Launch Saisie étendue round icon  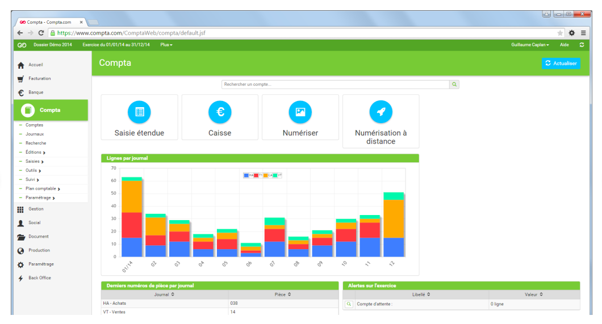click(x=139, y=112)
